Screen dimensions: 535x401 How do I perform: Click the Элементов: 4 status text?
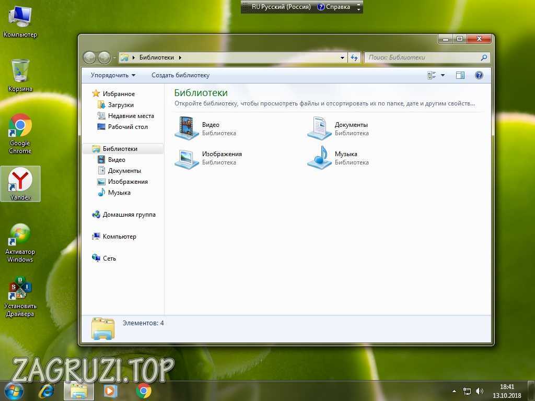143,323
